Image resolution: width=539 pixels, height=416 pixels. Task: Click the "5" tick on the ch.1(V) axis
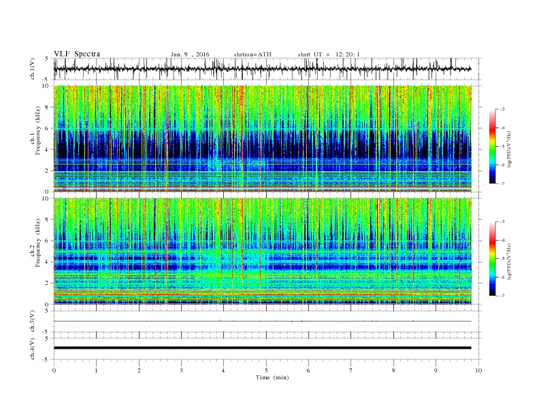point(48,58)
